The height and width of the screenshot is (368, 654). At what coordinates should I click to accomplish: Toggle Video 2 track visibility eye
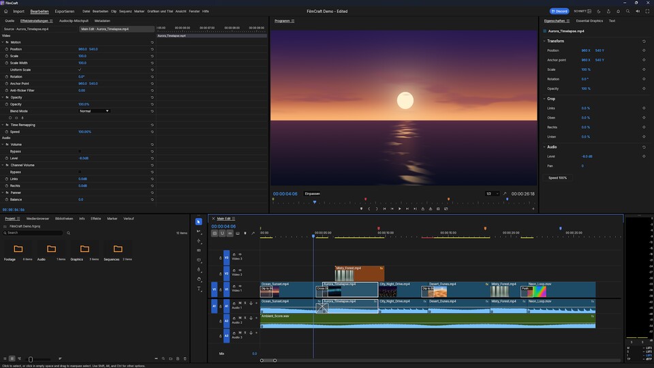pos(240,270)
